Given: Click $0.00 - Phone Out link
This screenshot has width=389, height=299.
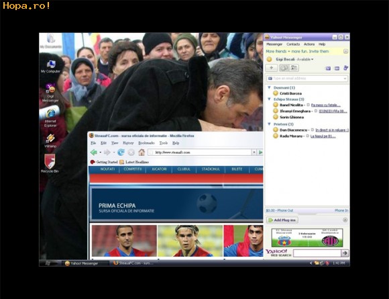Looking at the screenshot, I should [x=280, y=210].
